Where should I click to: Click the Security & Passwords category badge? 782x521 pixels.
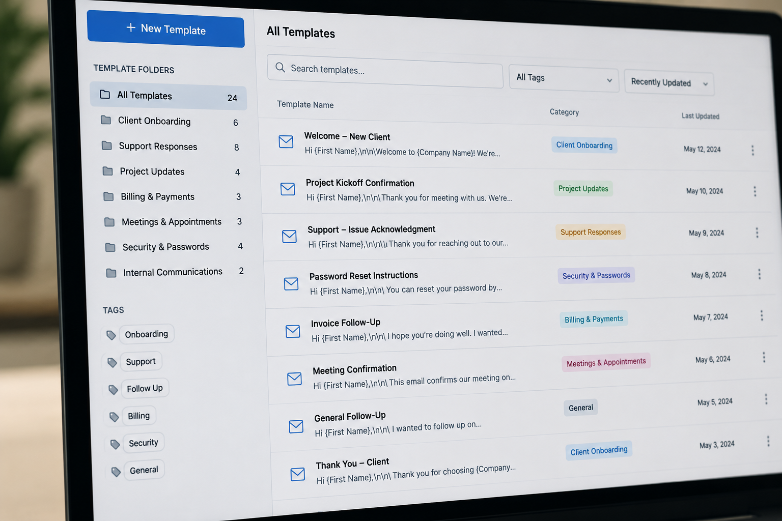click(596, 275)
